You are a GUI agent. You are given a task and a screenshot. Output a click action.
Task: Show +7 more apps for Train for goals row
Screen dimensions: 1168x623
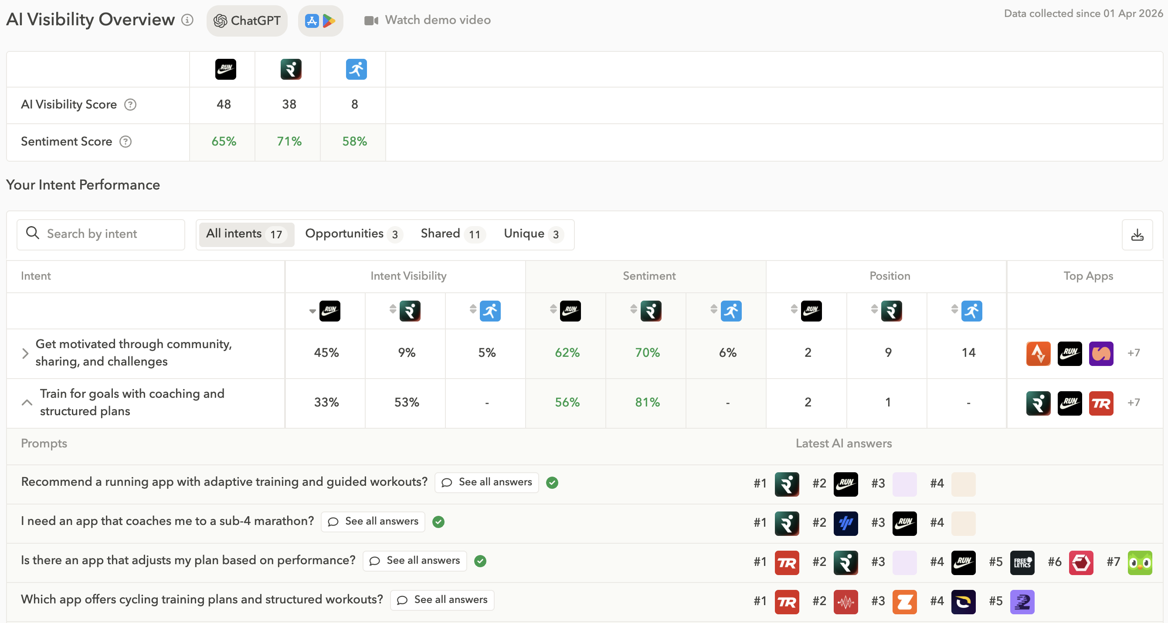[1134, 403]
